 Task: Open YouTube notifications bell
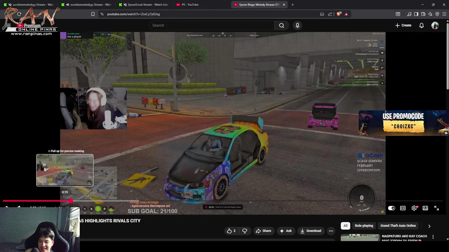pos(422,25)
